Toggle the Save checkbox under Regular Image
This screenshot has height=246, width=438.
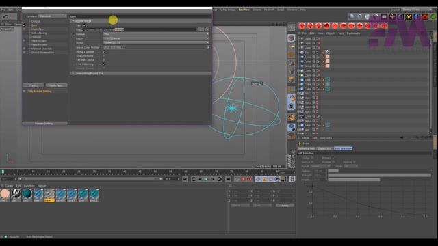(x=85, y=25)
